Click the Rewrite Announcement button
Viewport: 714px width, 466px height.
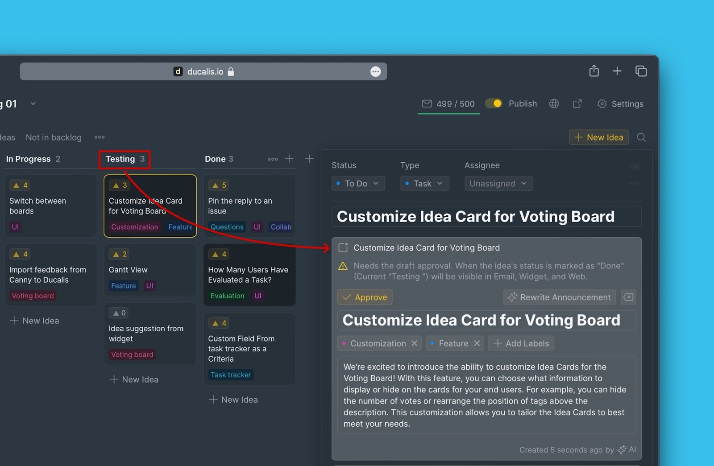click(559, 297)
